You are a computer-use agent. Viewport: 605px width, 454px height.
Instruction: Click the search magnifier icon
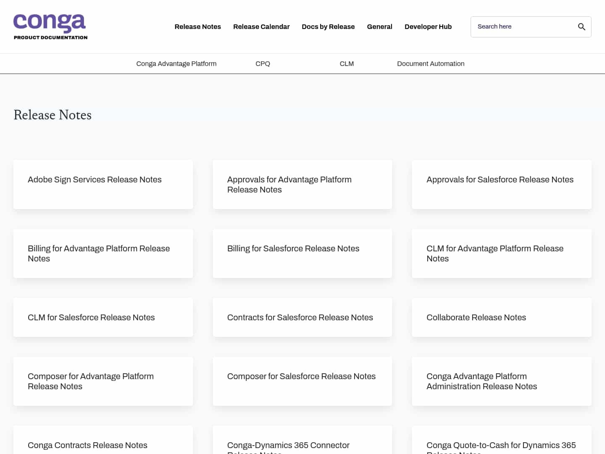(x=581, y=26)
